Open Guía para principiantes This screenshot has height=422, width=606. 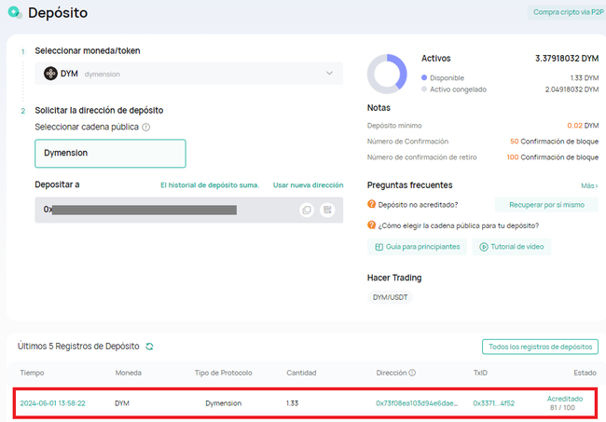pos(417,247)
